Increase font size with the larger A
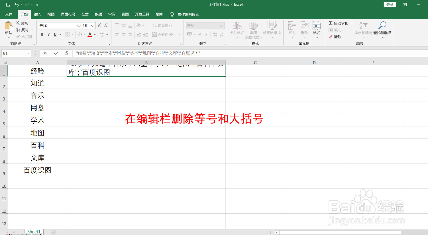Screen dimensions: 428x235 [x=100, y=25]
